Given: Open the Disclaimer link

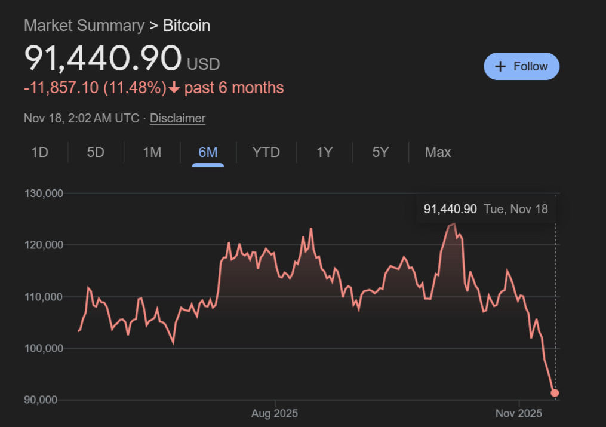Looking at the screenshot, I should [178, 118].
